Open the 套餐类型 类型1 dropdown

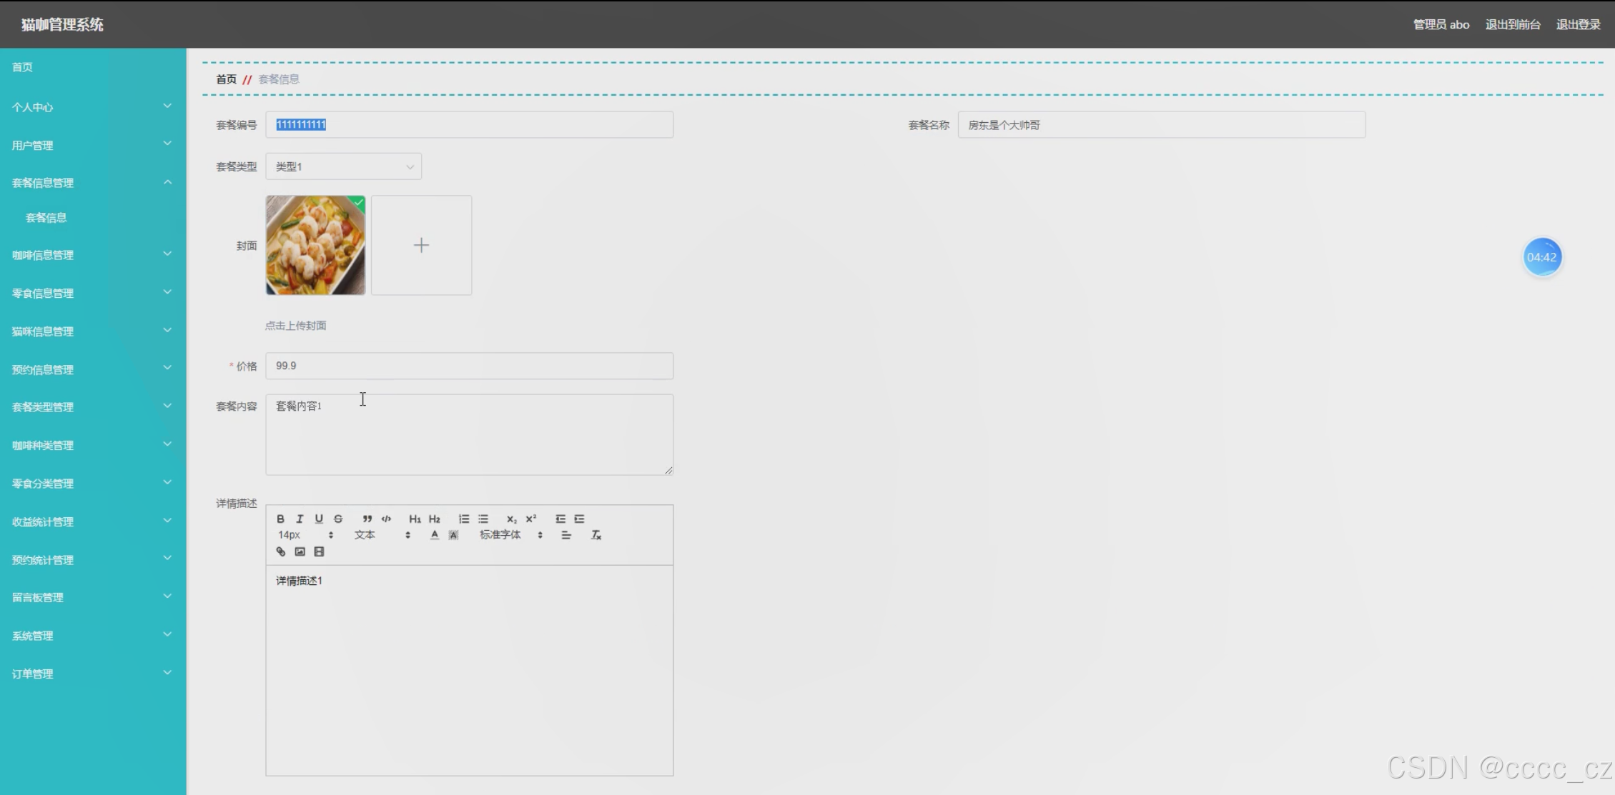[x=343, y=166]
